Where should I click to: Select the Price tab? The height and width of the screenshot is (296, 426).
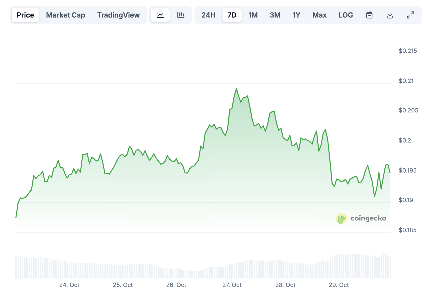(25, 15)
